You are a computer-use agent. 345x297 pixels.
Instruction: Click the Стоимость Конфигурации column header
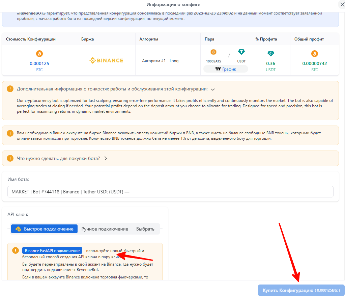(31, 39)
